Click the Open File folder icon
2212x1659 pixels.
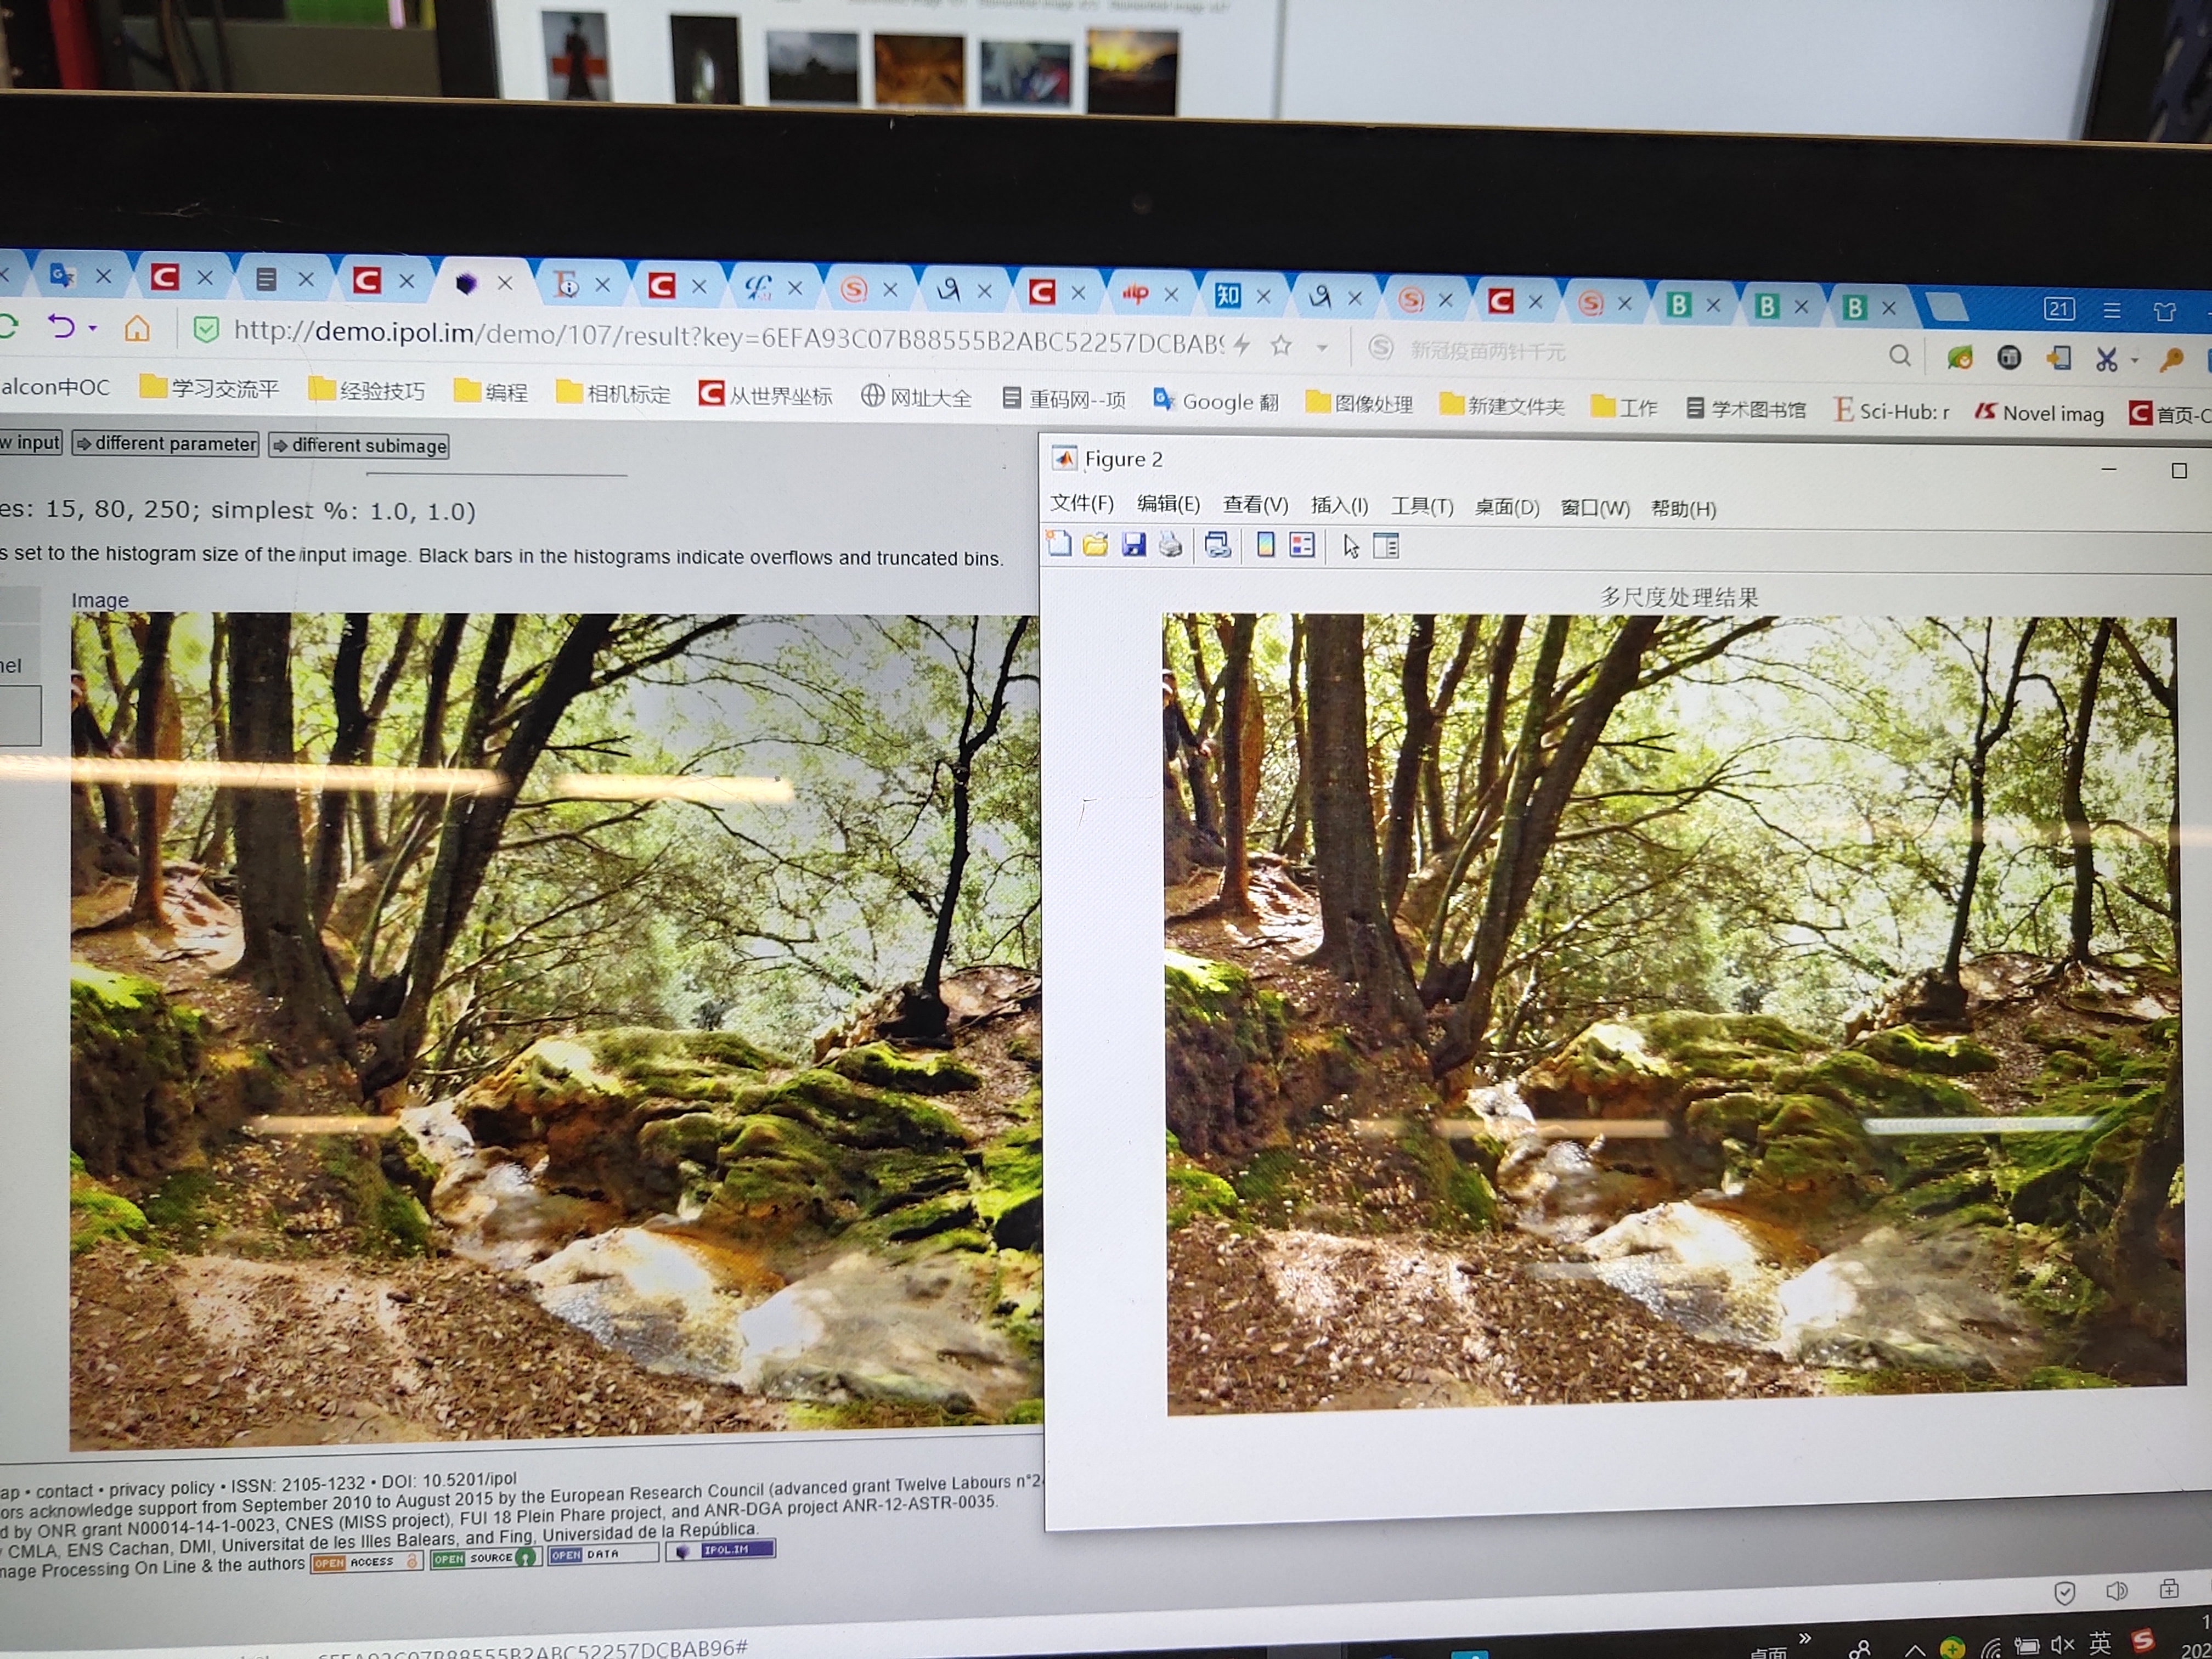tap(1096, 545)
